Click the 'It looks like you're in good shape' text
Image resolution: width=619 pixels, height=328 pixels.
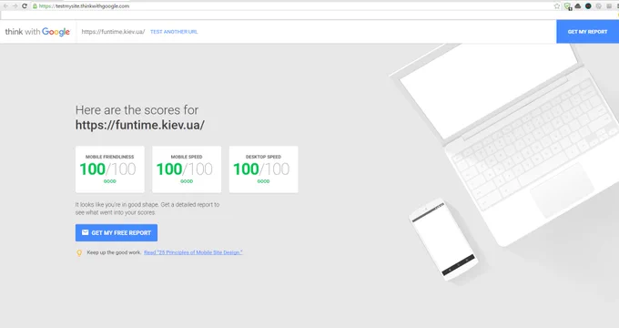[147, 209]
